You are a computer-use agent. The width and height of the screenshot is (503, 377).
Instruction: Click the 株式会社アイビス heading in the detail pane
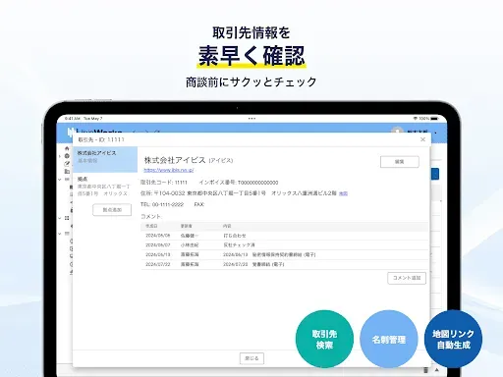point(175,160)
